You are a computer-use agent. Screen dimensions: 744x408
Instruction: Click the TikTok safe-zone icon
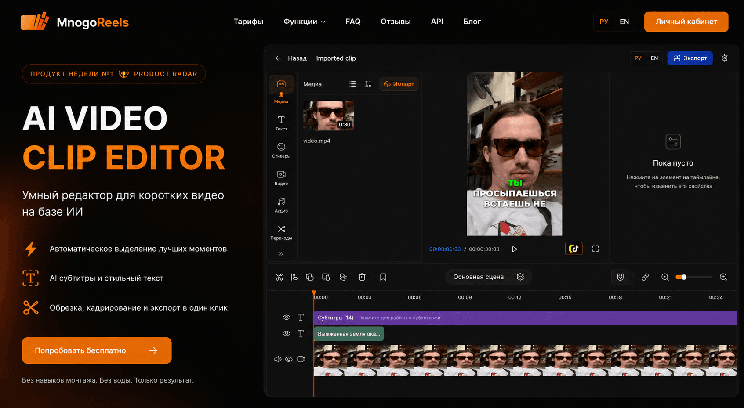574,249
